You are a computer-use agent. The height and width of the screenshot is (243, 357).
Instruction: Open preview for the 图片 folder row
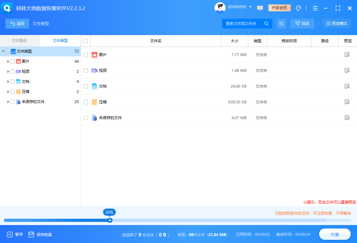click(347, 55)
